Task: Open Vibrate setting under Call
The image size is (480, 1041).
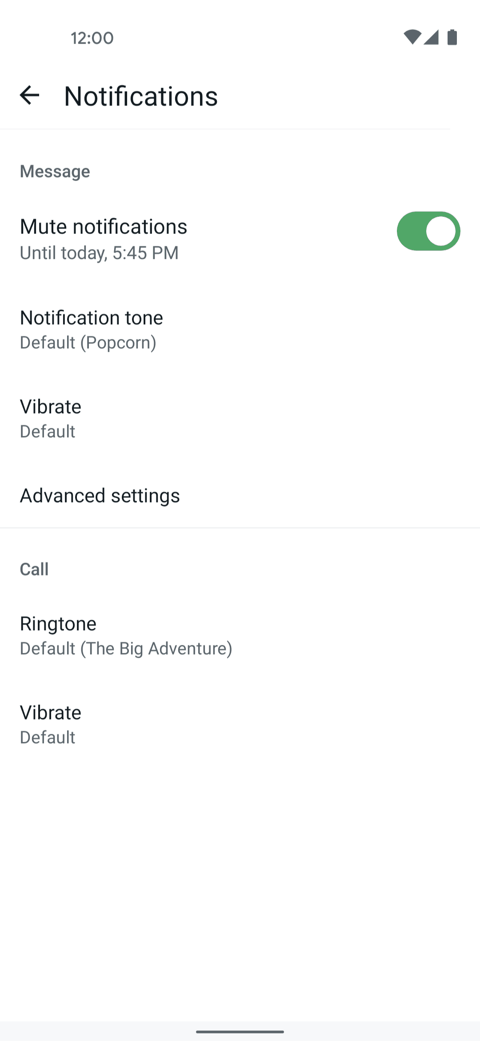Action: click(x=51, y=713)
